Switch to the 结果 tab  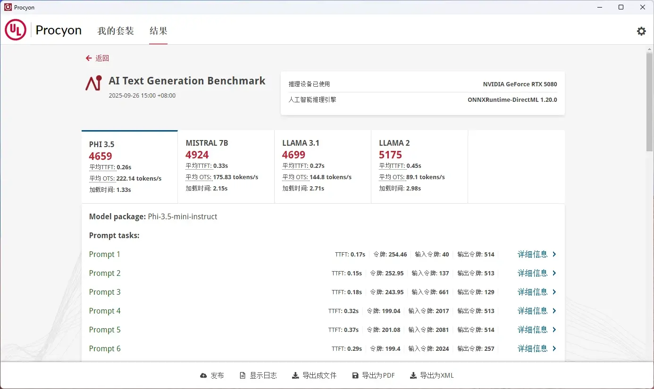point(159,31)
